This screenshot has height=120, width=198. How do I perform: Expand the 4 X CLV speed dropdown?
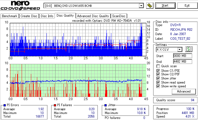coord(179,49)
